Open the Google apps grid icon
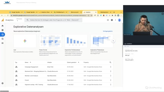This screenshot has width=164, height=92. click(x=108, y=20)
